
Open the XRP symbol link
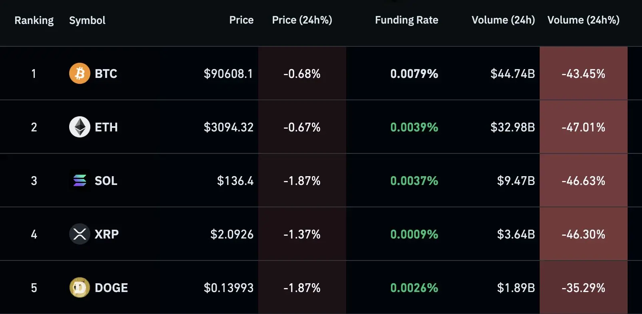[106, 235]
